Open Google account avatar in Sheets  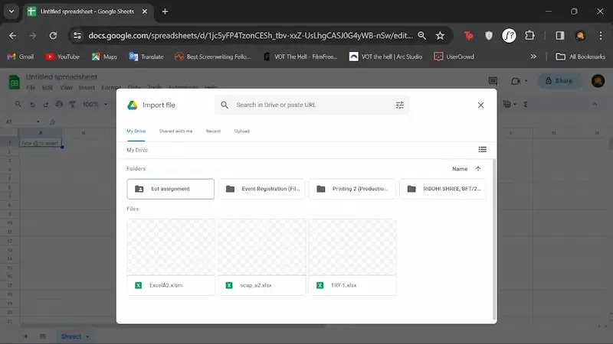click(x=598, y=81)
